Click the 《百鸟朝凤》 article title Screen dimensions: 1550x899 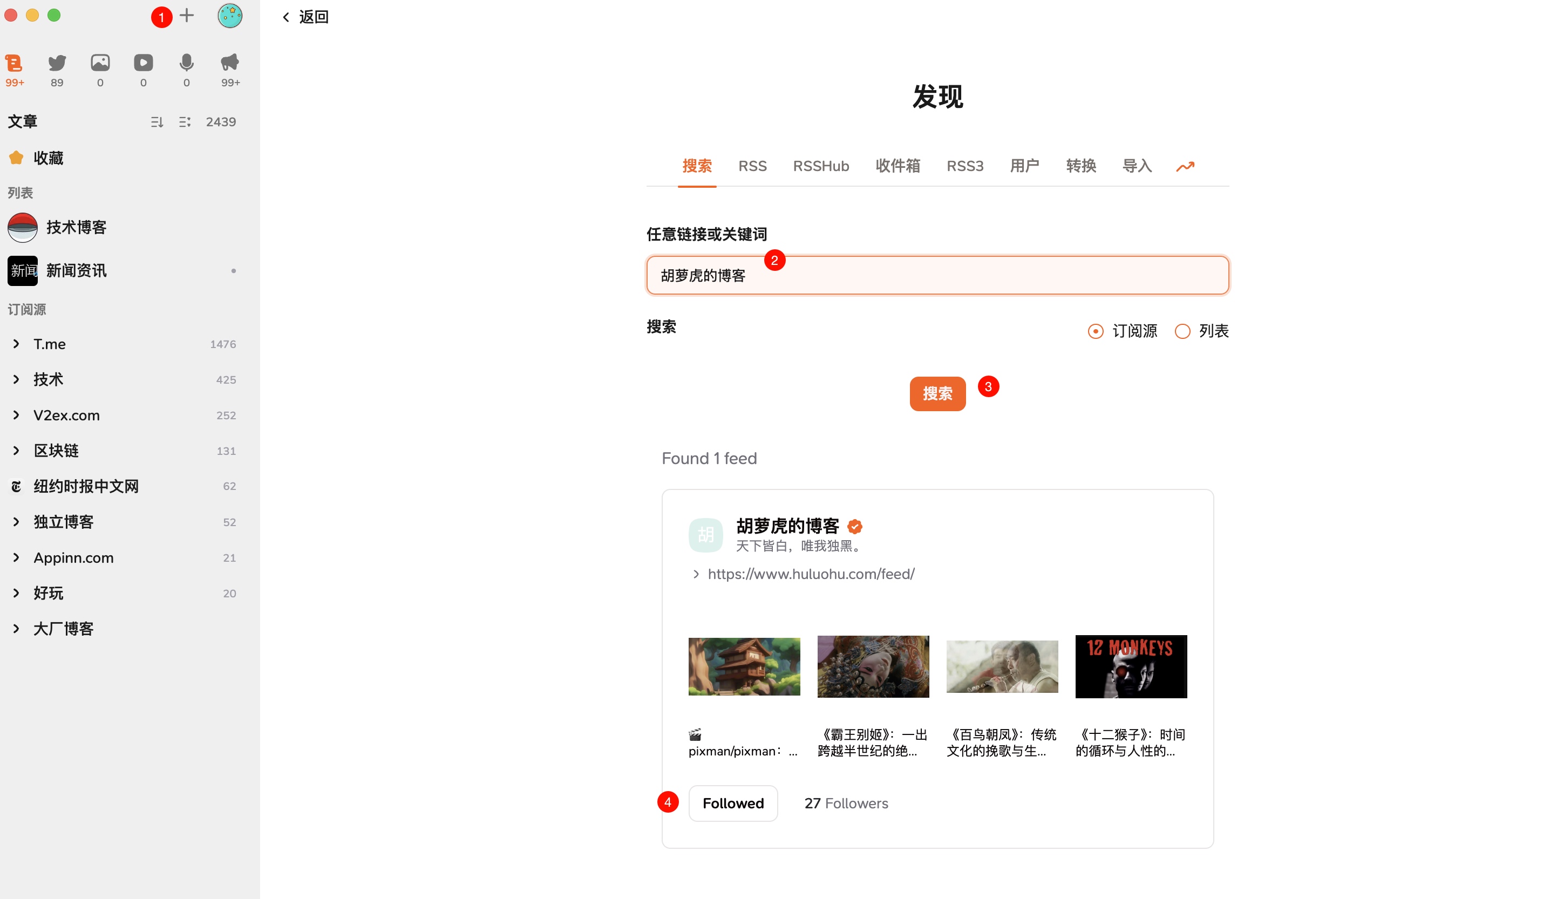click(1001, 743)
